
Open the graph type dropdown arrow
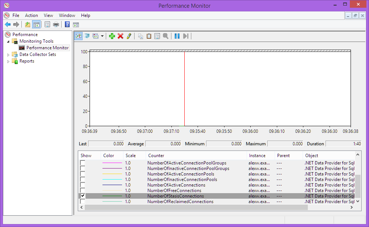coord(102,36)
